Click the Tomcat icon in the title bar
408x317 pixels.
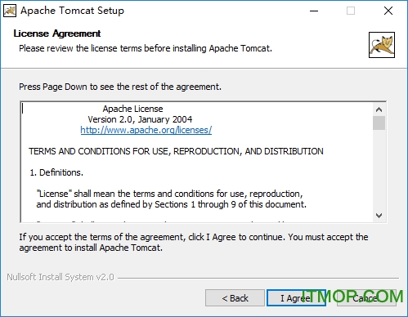click(x=10, y=11)
